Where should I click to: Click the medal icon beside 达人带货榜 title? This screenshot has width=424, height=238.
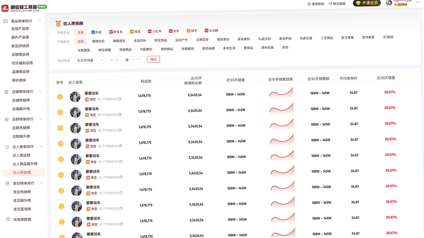(x=58, y=23)
